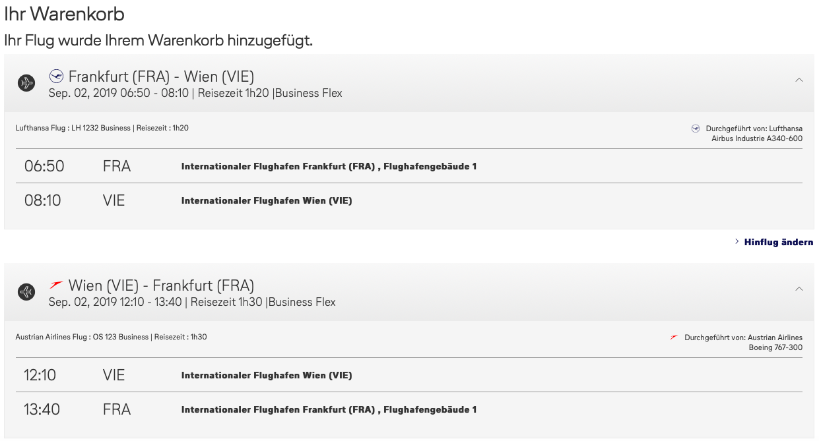The width and height of the screenshot is (819, 441).
Task: Select the 08:10 VIE arrival row
Action: point(409,200)
